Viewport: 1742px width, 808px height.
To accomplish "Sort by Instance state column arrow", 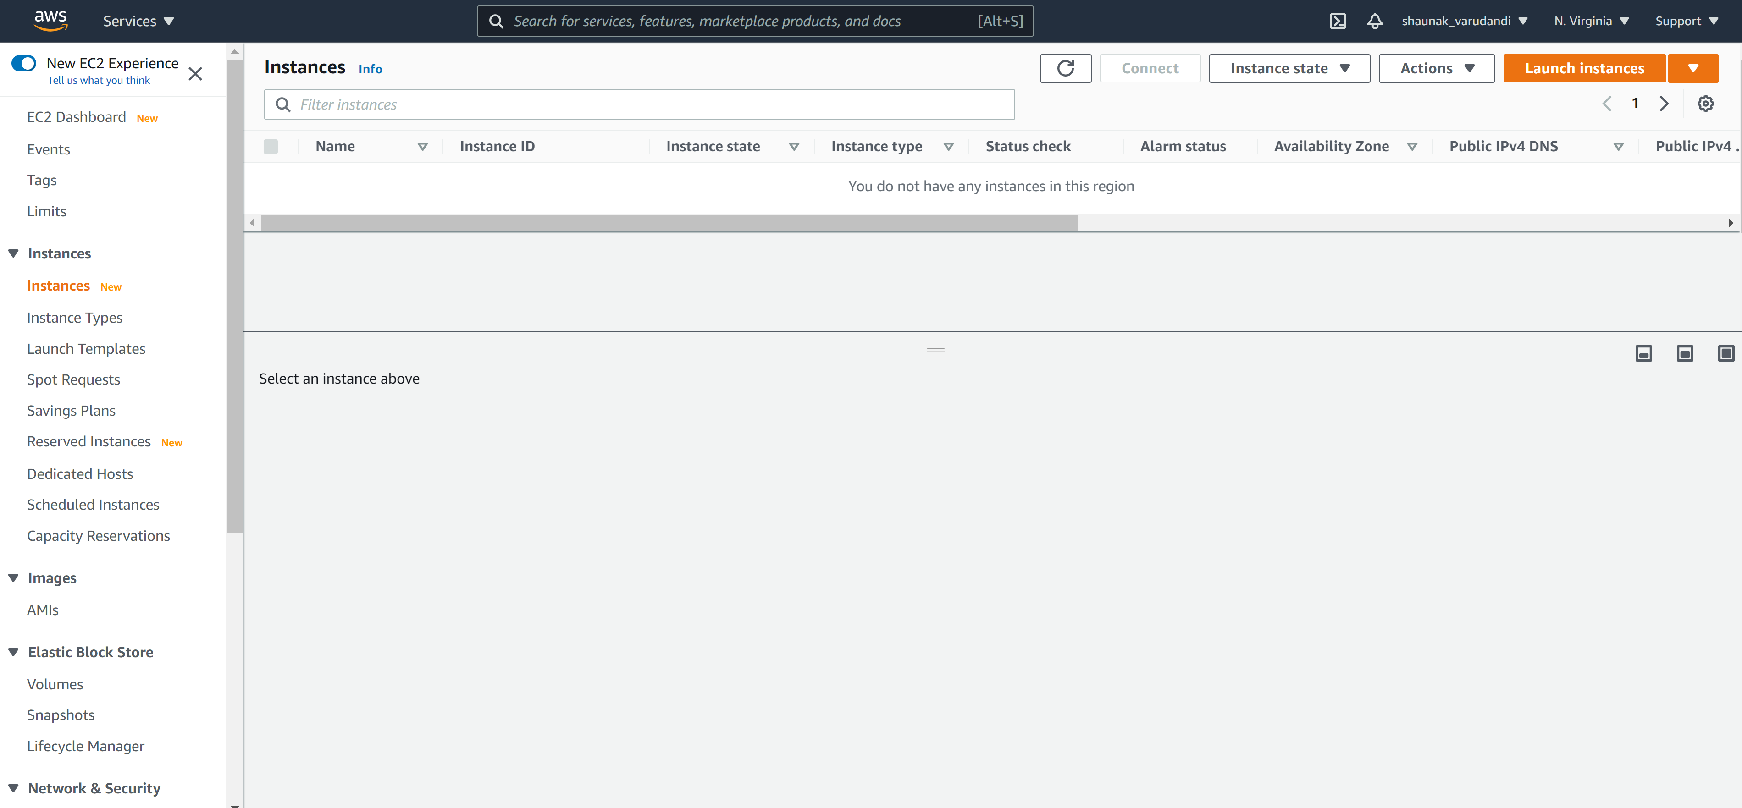I will pos(794,146).
